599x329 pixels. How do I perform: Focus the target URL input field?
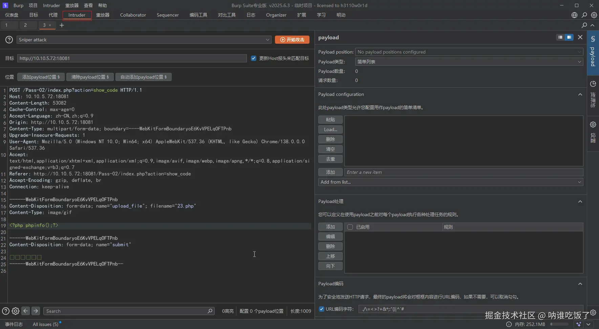click(x=132, y=58)
